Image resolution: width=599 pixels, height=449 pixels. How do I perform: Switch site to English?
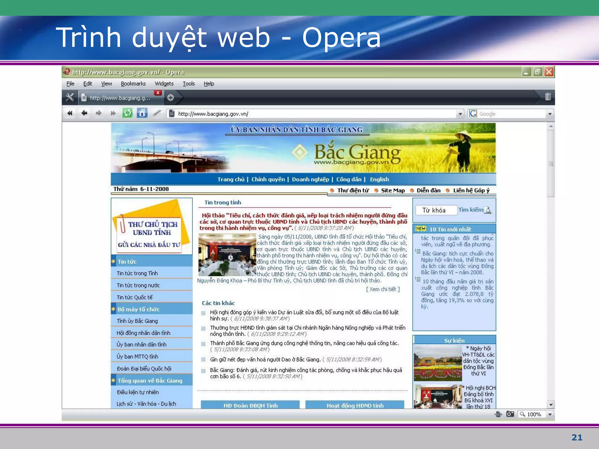coord(379,179)
